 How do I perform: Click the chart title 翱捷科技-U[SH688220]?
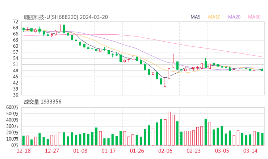[51, 17]
